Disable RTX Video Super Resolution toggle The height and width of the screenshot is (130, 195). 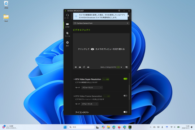(x=125, y=79)
